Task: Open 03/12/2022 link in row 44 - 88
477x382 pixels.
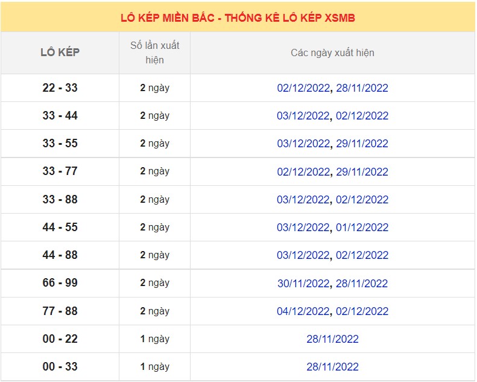Action: point(303,255)
